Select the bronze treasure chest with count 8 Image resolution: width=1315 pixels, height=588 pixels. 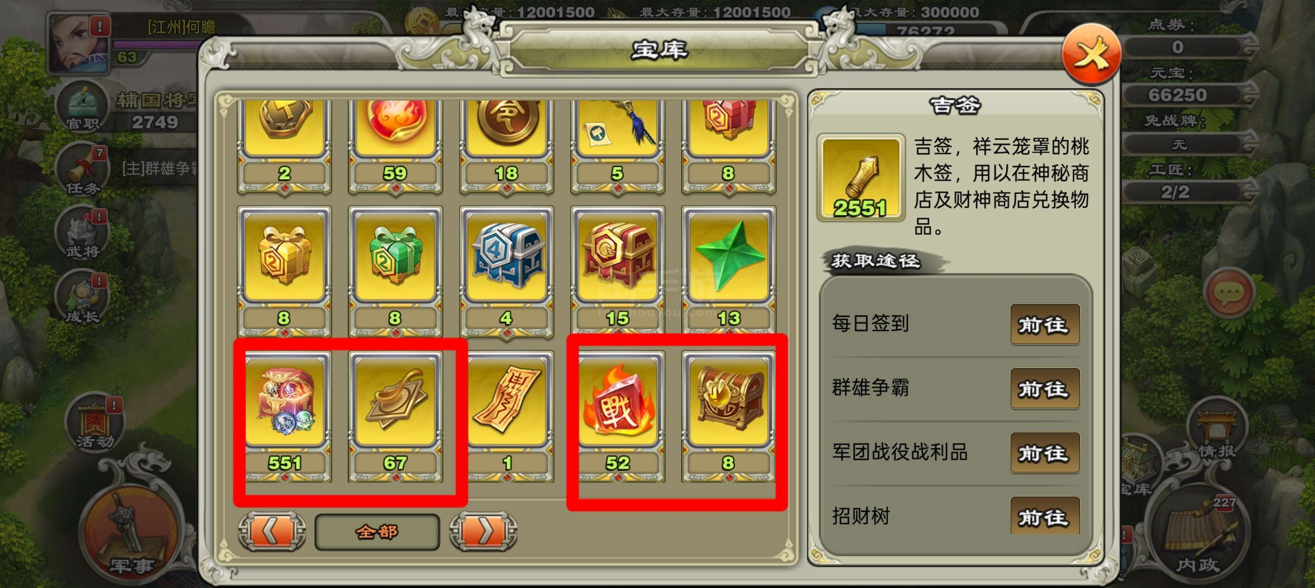(729, 416)
